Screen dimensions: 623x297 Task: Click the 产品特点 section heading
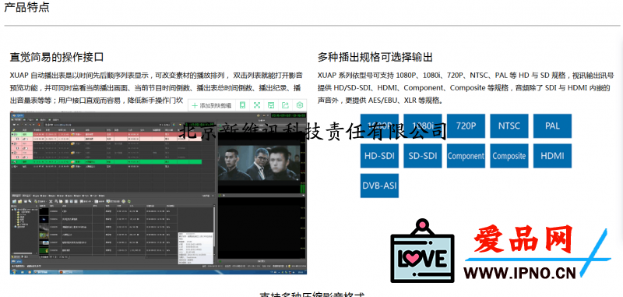point(26,7)
